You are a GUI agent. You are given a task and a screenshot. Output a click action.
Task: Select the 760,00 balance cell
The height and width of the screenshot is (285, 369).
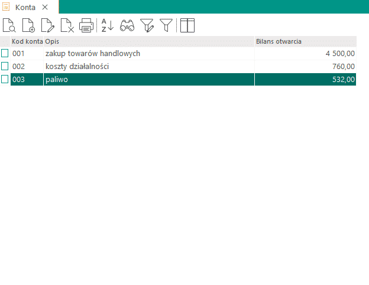(x=306, y=66)
